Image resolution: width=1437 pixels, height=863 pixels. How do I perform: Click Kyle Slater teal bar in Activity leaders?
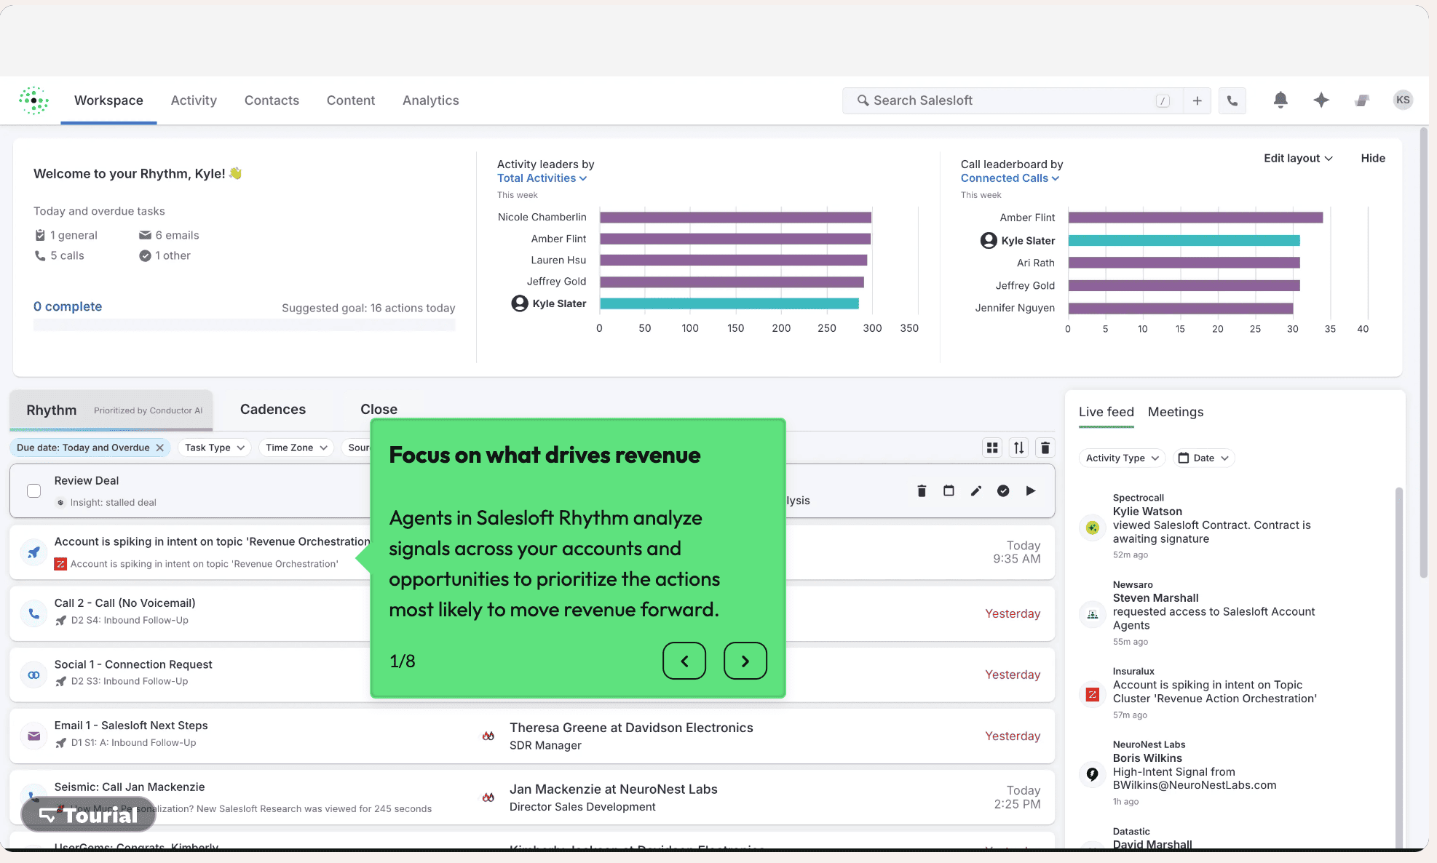[729, 303]
